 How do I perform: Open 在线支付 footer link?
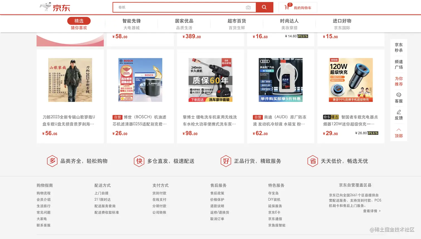tap(159, 200)
